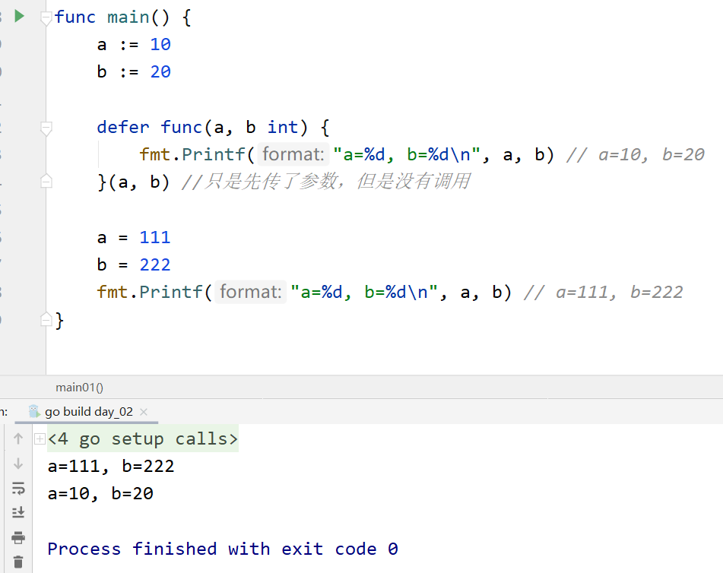Collapse the defer func block fold marker

point(46,127)
